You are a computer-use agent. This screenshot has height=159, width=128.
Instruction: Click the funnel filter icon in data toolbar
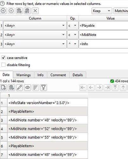click(43, 87)
